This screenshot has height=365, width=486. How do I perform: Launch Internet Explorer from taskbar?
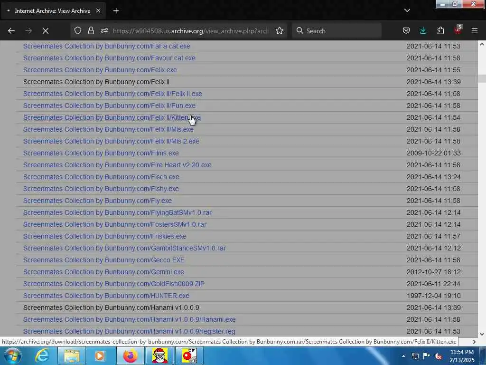point(42,355)
